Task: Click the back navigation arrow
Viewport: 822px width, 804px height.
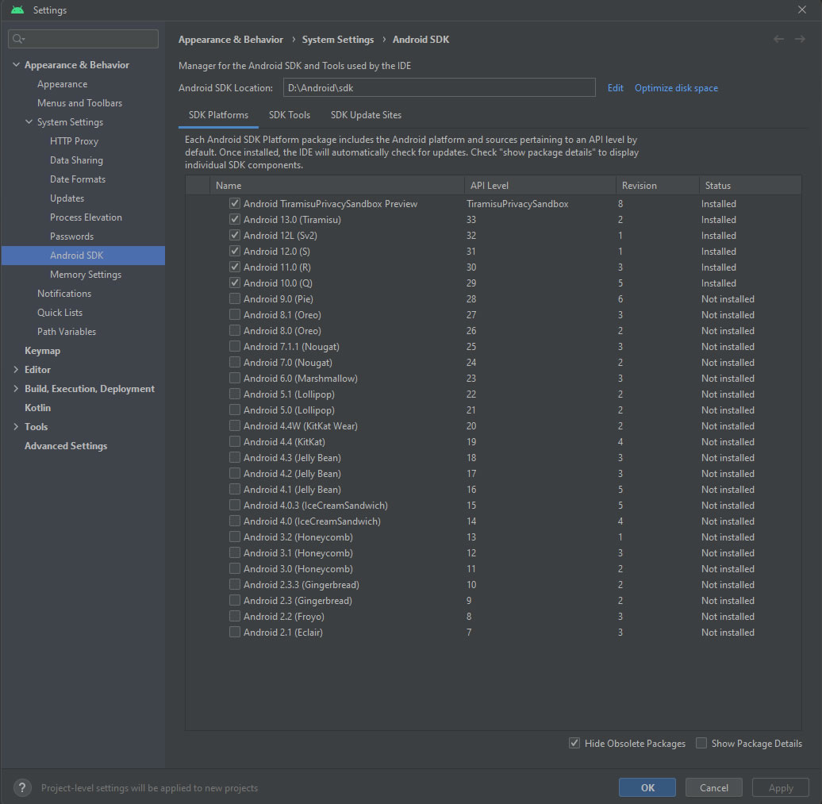Action: pyautogui.click(x=778, y=40)
